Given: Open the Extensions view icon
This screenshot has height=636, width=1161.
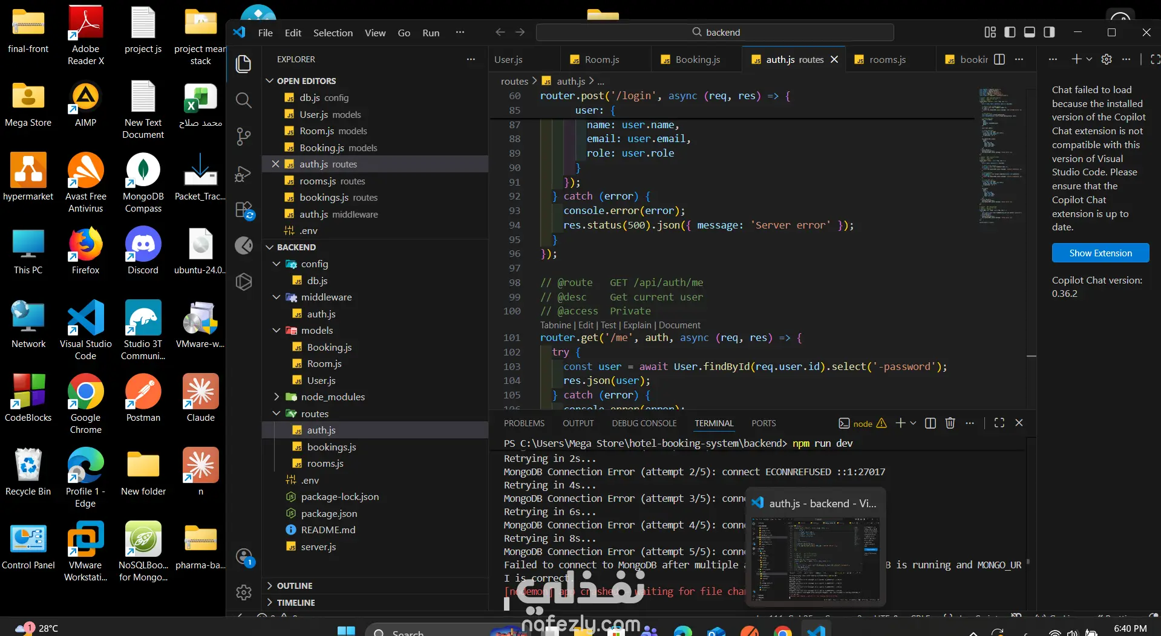Looking at the screenshot, I should 243,210.
